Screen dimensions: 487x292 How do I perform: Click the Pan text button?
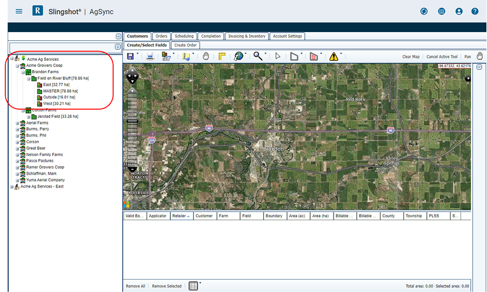point(467,57)
